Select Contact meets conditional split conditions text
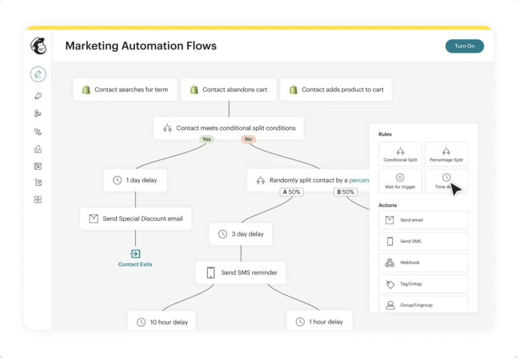 (x=236, y=128)
